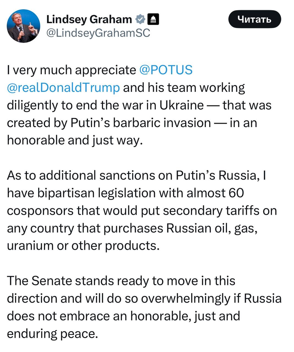This screenshot has height=352, width=294.
Task: Click the words "The Senate"
Action: click(x=39, y=281)
